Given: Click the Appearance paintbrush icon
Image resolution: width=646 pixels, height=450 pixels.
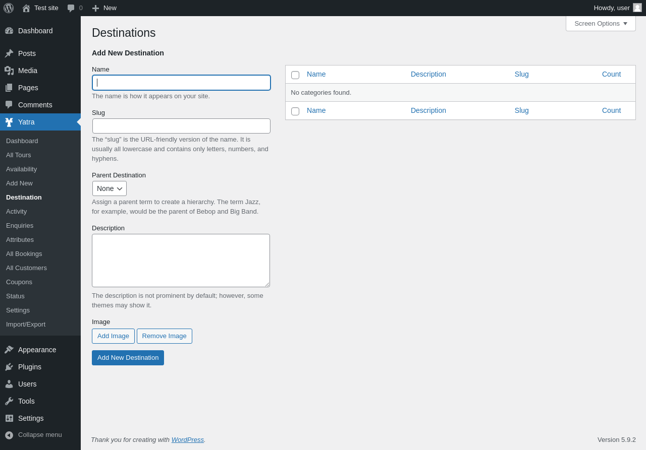Looking at the screenshot, I should pos(9,350).
